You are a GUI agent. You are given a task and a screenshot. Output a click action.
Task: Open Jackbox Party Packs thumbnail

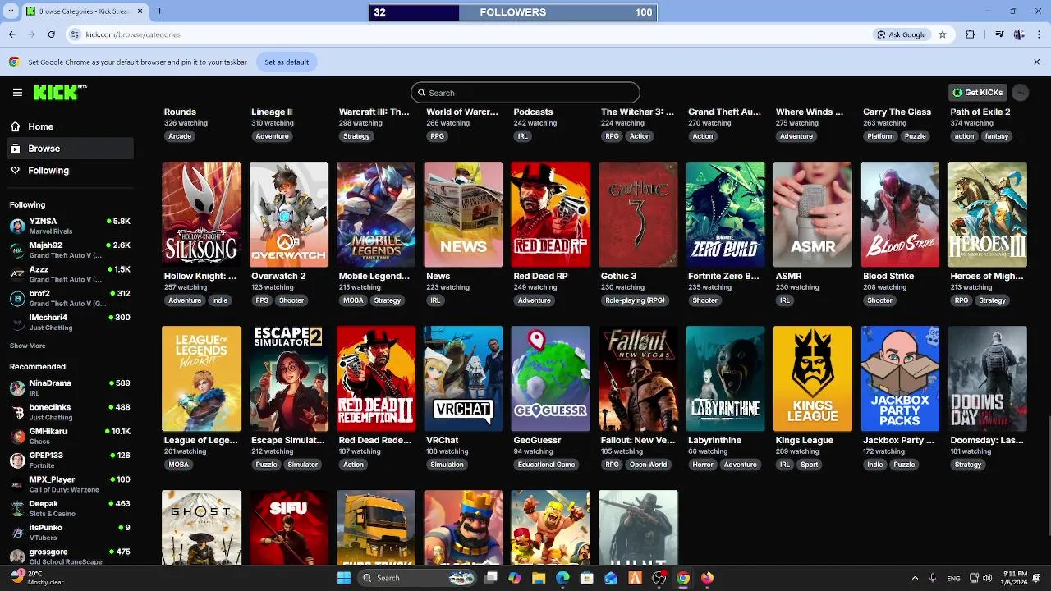[900, 378]
